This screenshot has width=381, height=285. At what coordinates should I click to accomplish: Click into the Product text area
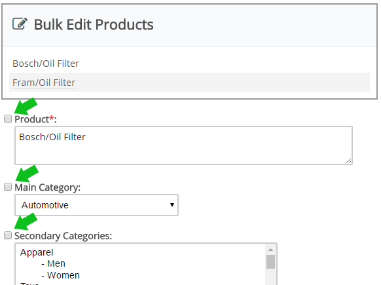[x=183, y=145]
